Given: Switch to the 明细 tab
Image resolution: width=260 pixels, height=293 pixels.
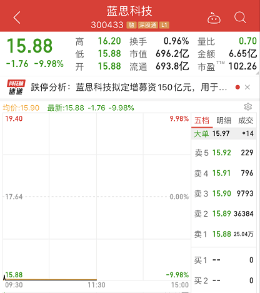Looking at the screenshot, I should pos(224,121).
